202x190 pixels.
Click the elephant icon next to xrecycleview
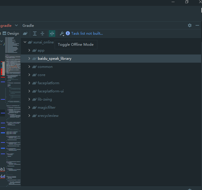pos(34,116)
